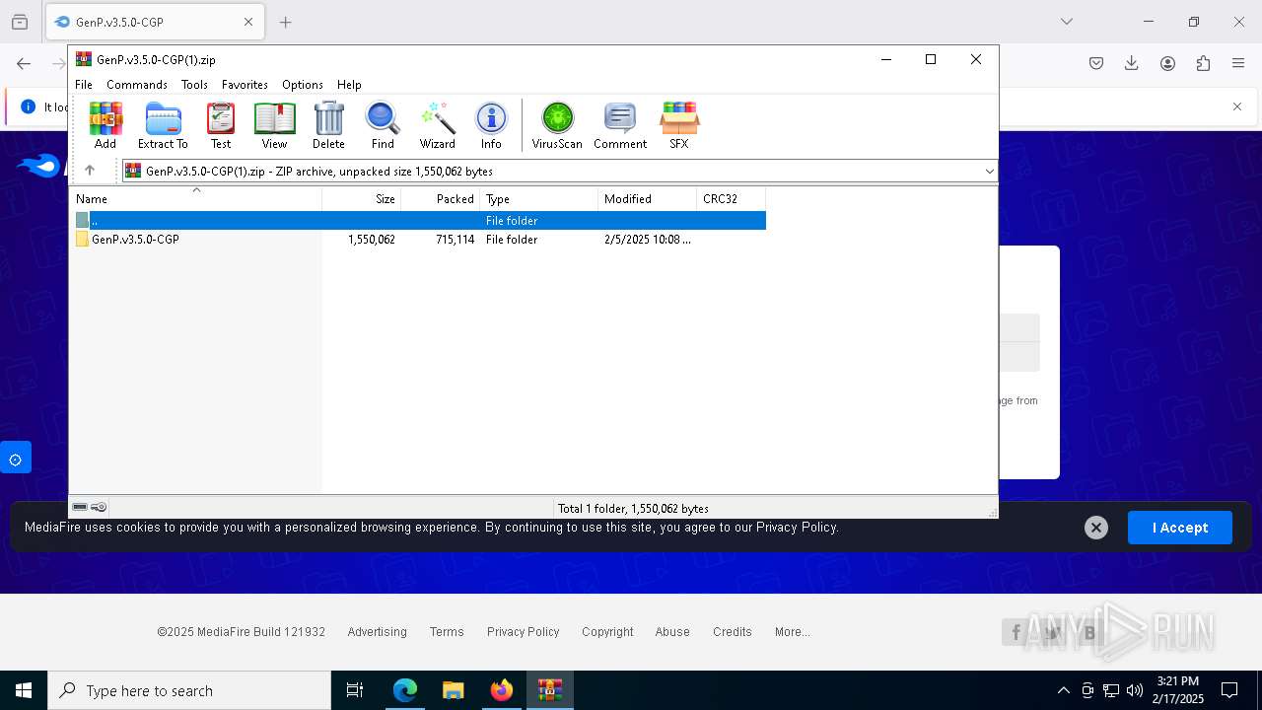1262x710 pixels.
Task: Click the Pocket save icon in browser
Action: tap(1096, 63)
